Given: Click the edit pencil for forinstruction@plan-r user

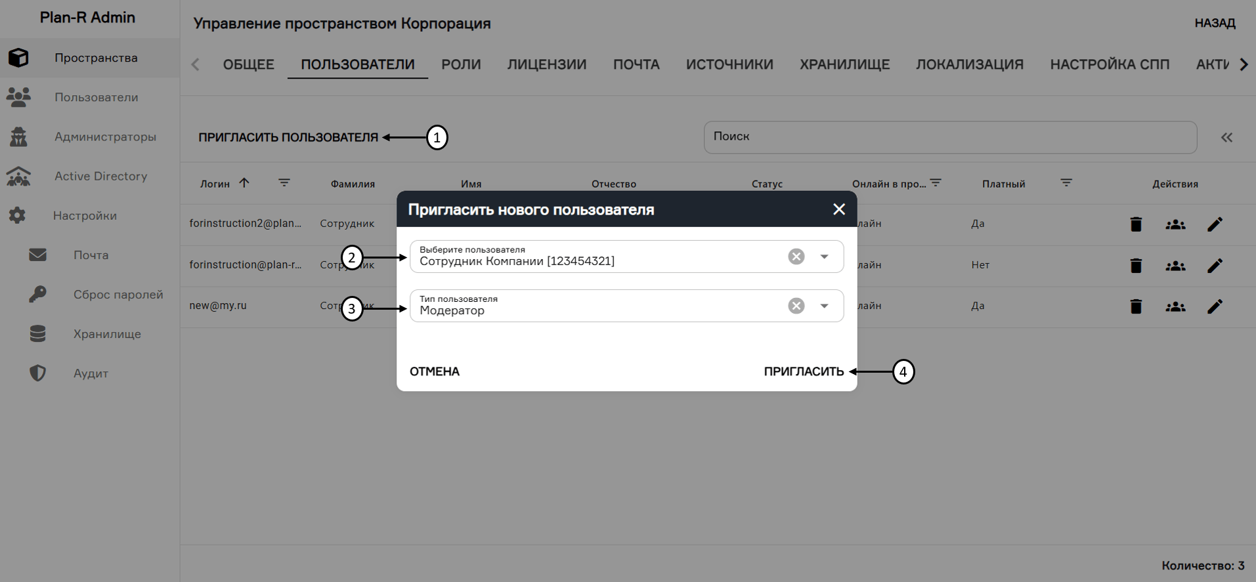Looking at the screenshot, I should tap(1215, 266).
